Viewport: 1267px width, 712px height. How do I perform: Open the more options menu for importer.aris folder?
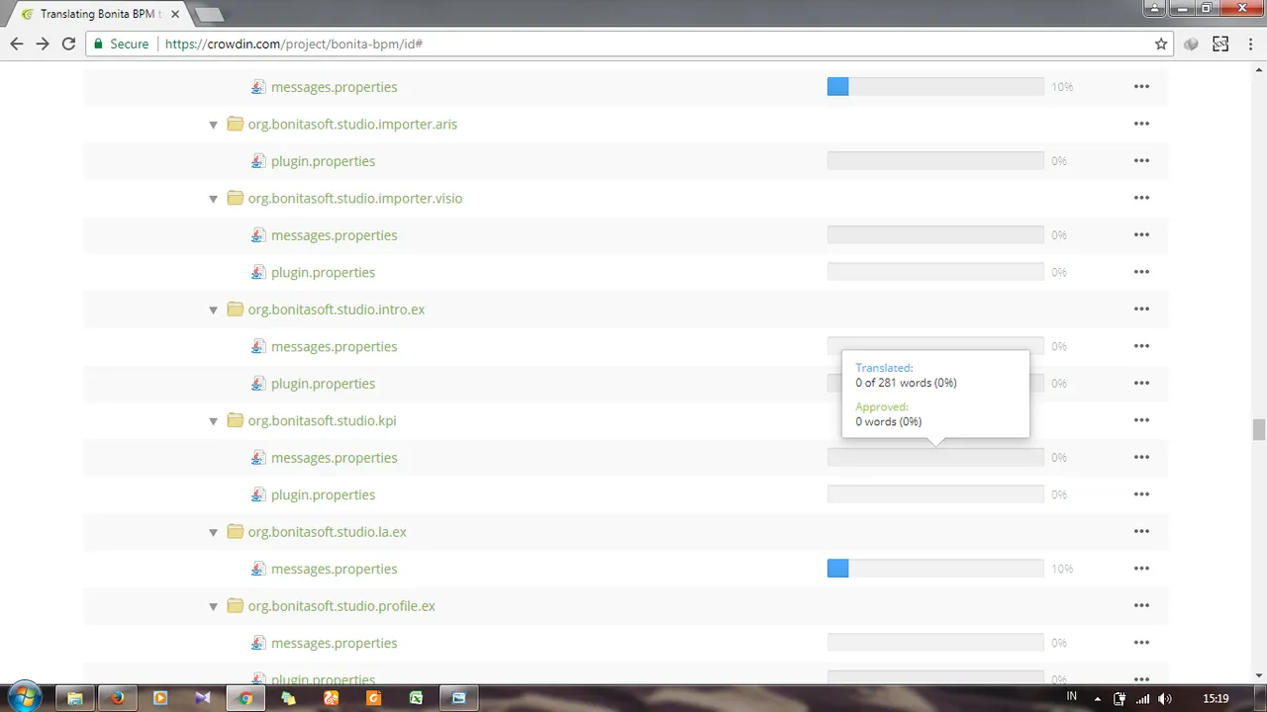click(x=1141, y=124)
